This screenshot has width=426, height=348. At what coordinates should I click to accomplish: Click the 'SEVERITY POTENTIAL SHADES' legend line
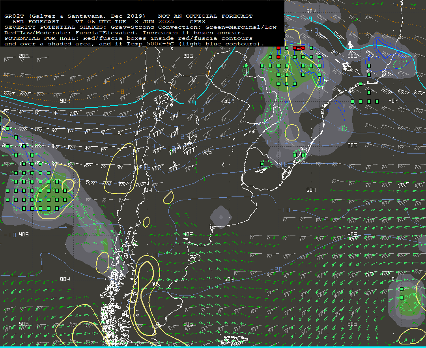point(140,27)
